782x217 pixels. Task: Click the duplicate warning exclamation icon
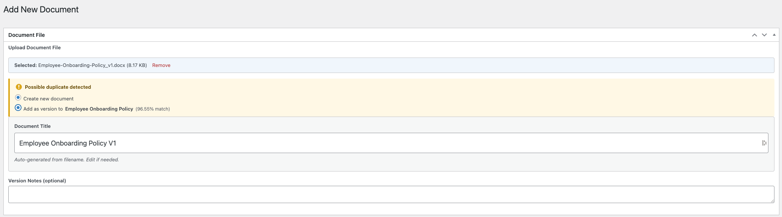[x=19, y=87]
